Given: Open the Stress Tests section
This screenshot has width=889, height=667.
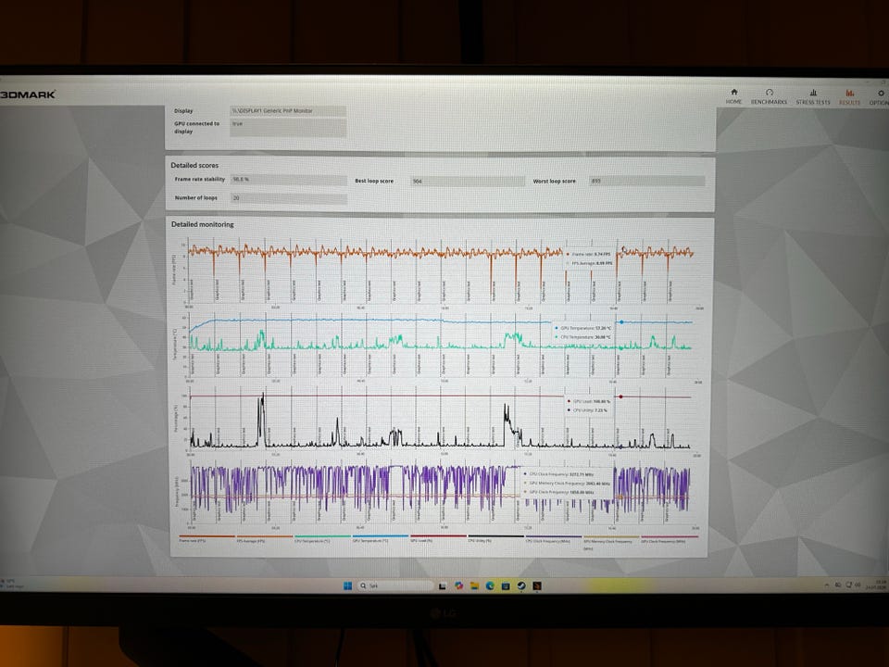Looking at the screenshot, I should 812,96.
